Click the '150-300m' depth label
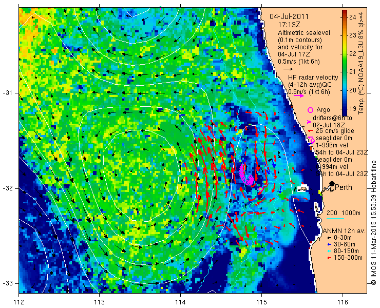 348,258
